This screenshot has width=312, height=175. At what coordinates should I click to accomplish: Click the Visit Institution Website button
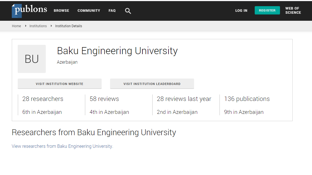pyautogui.click(x=60, y=84)
